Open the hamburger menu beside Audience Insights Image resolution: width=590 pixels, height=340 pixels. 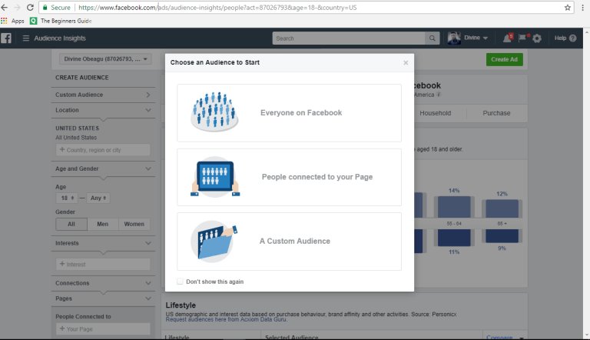point(25,38)
